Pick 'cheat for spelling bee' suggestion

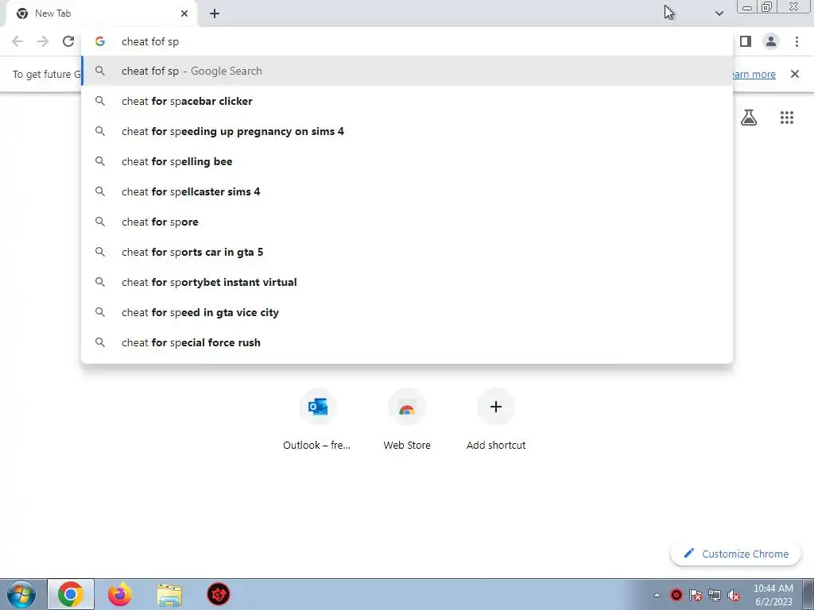pos(407,161)
